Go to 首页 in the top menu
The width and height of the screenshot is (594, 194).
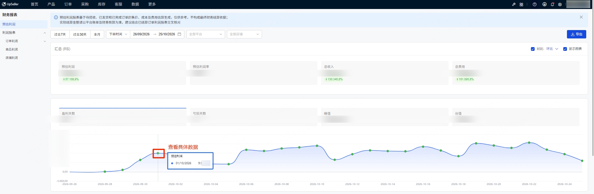[35, 4]
